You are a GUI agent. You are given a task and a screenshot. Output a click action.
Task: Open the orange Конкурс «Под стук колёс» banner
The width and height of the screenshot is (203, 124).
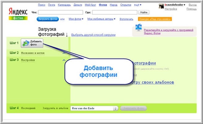[x=155, y=19]
